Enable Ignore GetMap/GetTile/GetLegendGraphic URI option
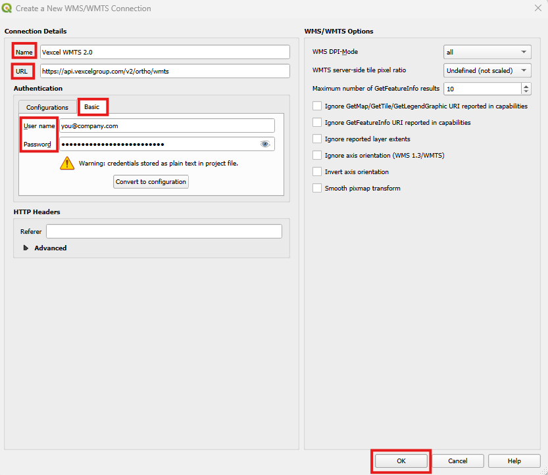Screen dimensions: 548x475 point(317,106)
